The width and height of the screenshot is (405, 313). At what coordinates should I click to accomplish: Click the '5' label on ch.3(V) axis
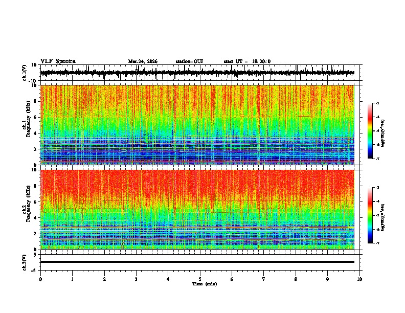(x=35, y=254)
